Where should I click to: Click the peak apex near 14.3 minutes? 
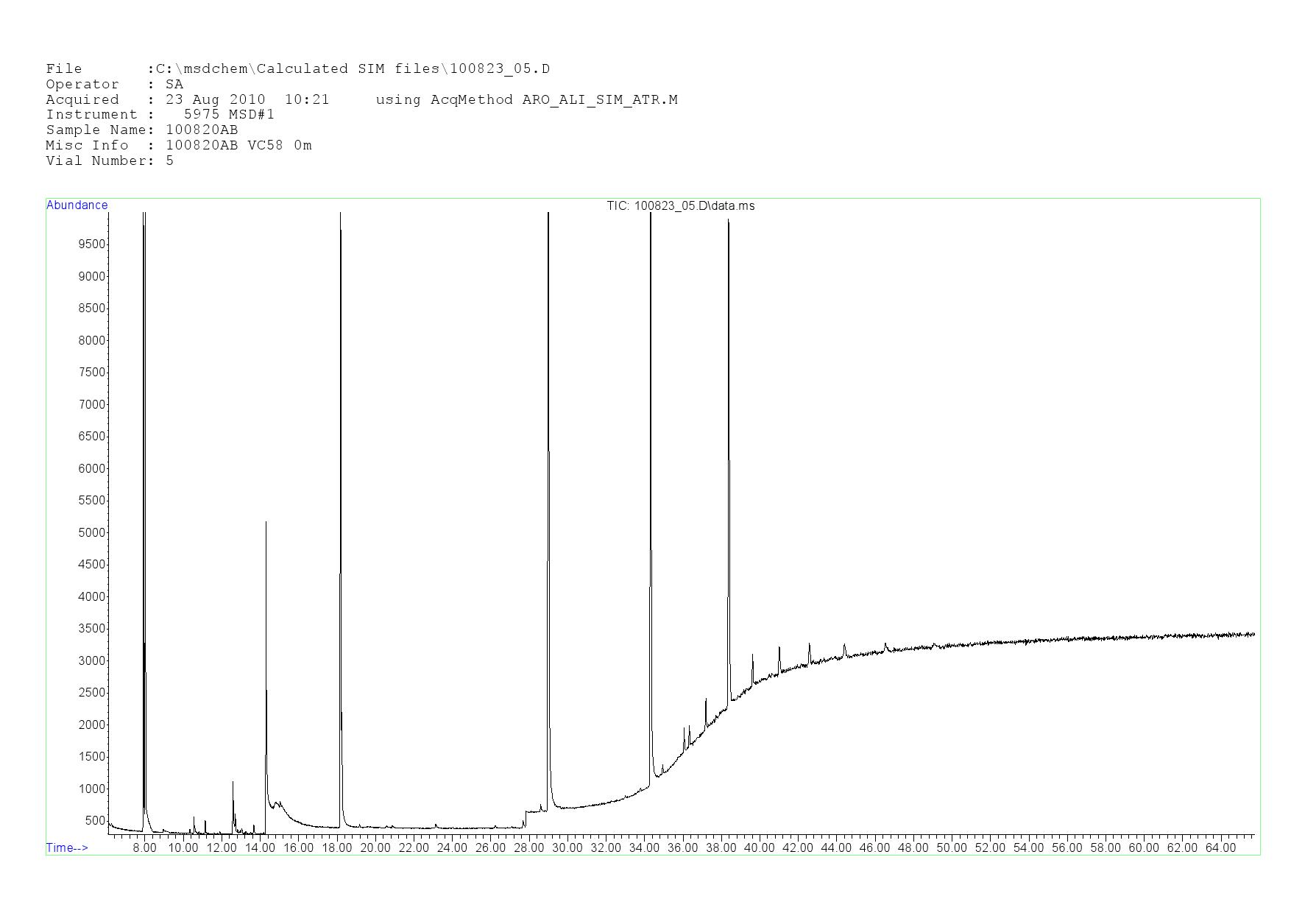point(266,523)
